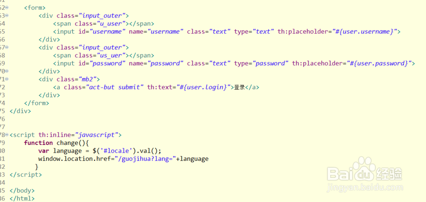Click the id="username" attribute value
Screen dimensions: 426x202
tap(107, 31)
